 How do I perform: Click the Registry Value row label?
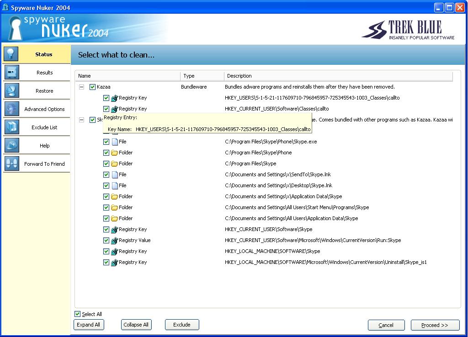pyautogui.click(x=135, y=240)
